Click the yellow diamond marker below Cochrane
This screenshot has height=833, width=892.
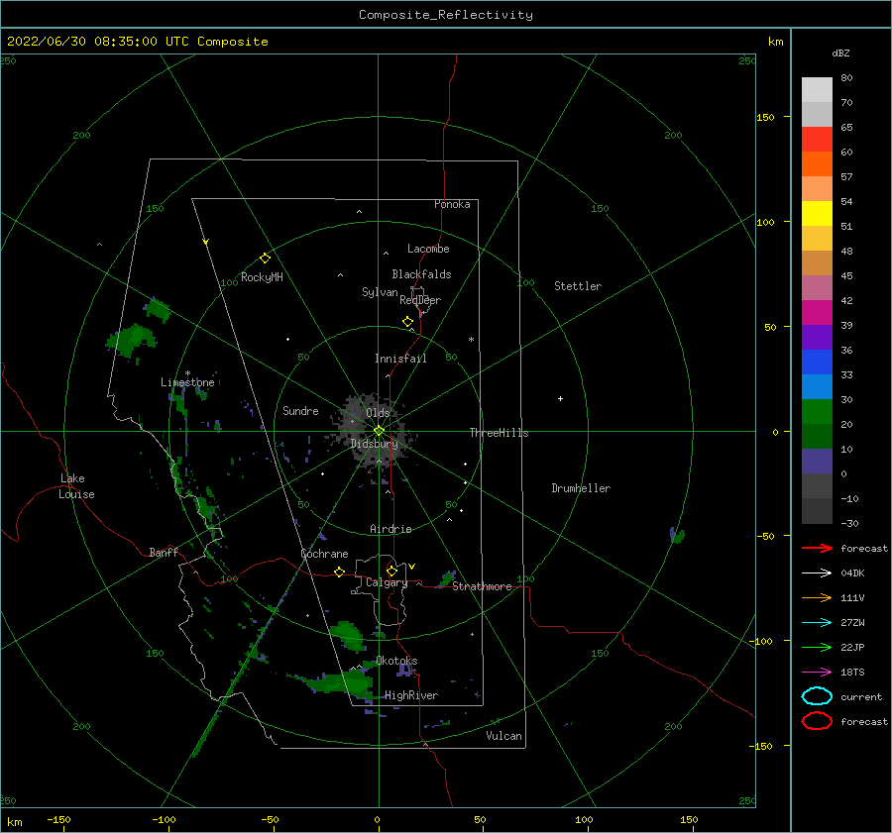tap(339, 572)
